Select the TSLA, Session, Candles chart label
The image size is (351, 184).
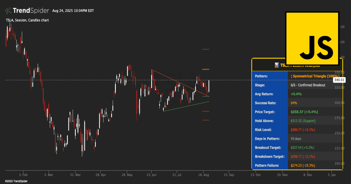tap(27, 20)
